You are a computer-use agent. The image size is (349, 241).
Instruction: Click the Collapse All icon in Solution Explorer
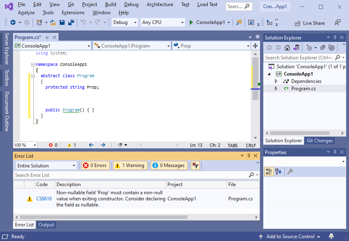click(x=323, y=48)
